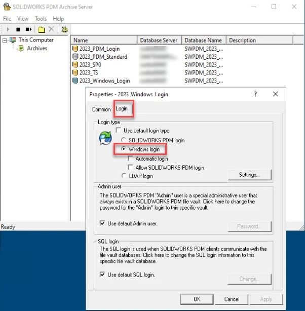Select the 2023_Windows_Login vault name
This screenshot has height=311, width=305.
click(x=104, y=81)
